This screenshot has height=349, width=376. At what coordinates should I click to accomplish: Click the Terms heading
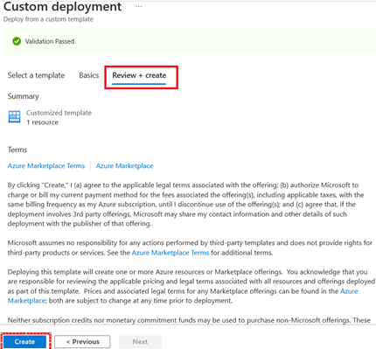click(x=17, y=150)
